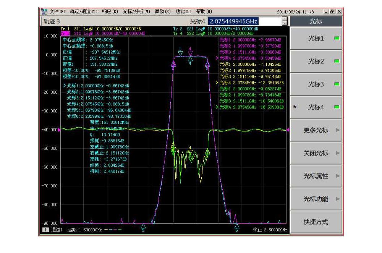
Task: Click the 光标4 frequency input field
Action: 244,21
